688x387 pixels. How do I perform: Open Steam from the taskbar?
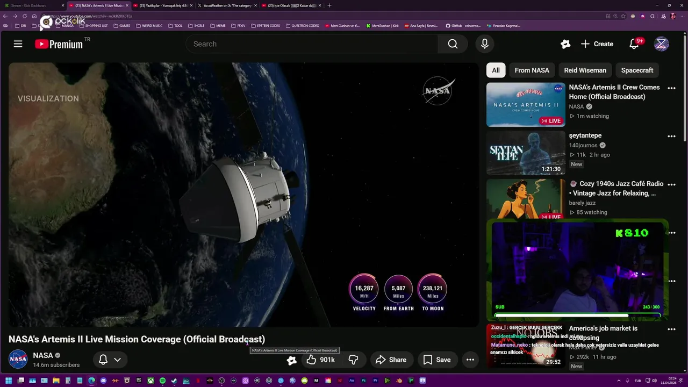pyautogui.click(x=174, y=381)
